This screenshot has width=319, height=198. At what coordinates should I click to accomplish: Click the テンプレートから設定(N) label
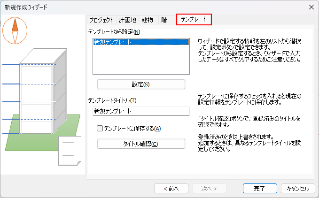pyautogui.click(x=114, y=32)
